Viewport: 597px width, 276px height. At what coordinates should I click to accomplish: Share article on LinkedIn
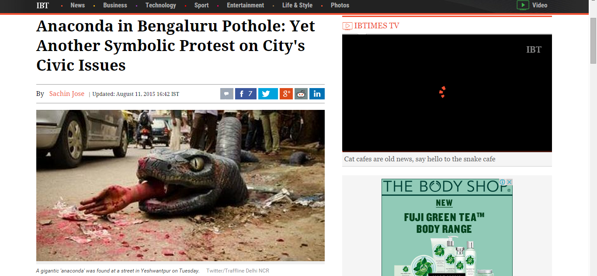(x=317, y=94)
